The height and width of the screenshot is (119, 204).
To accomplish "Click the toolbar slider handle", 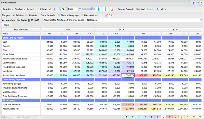I will tap(92, 9).
